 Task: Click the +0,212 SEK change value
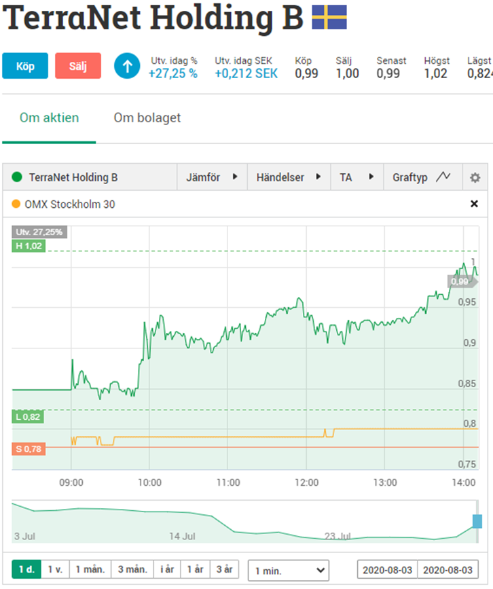coord(246,73)
